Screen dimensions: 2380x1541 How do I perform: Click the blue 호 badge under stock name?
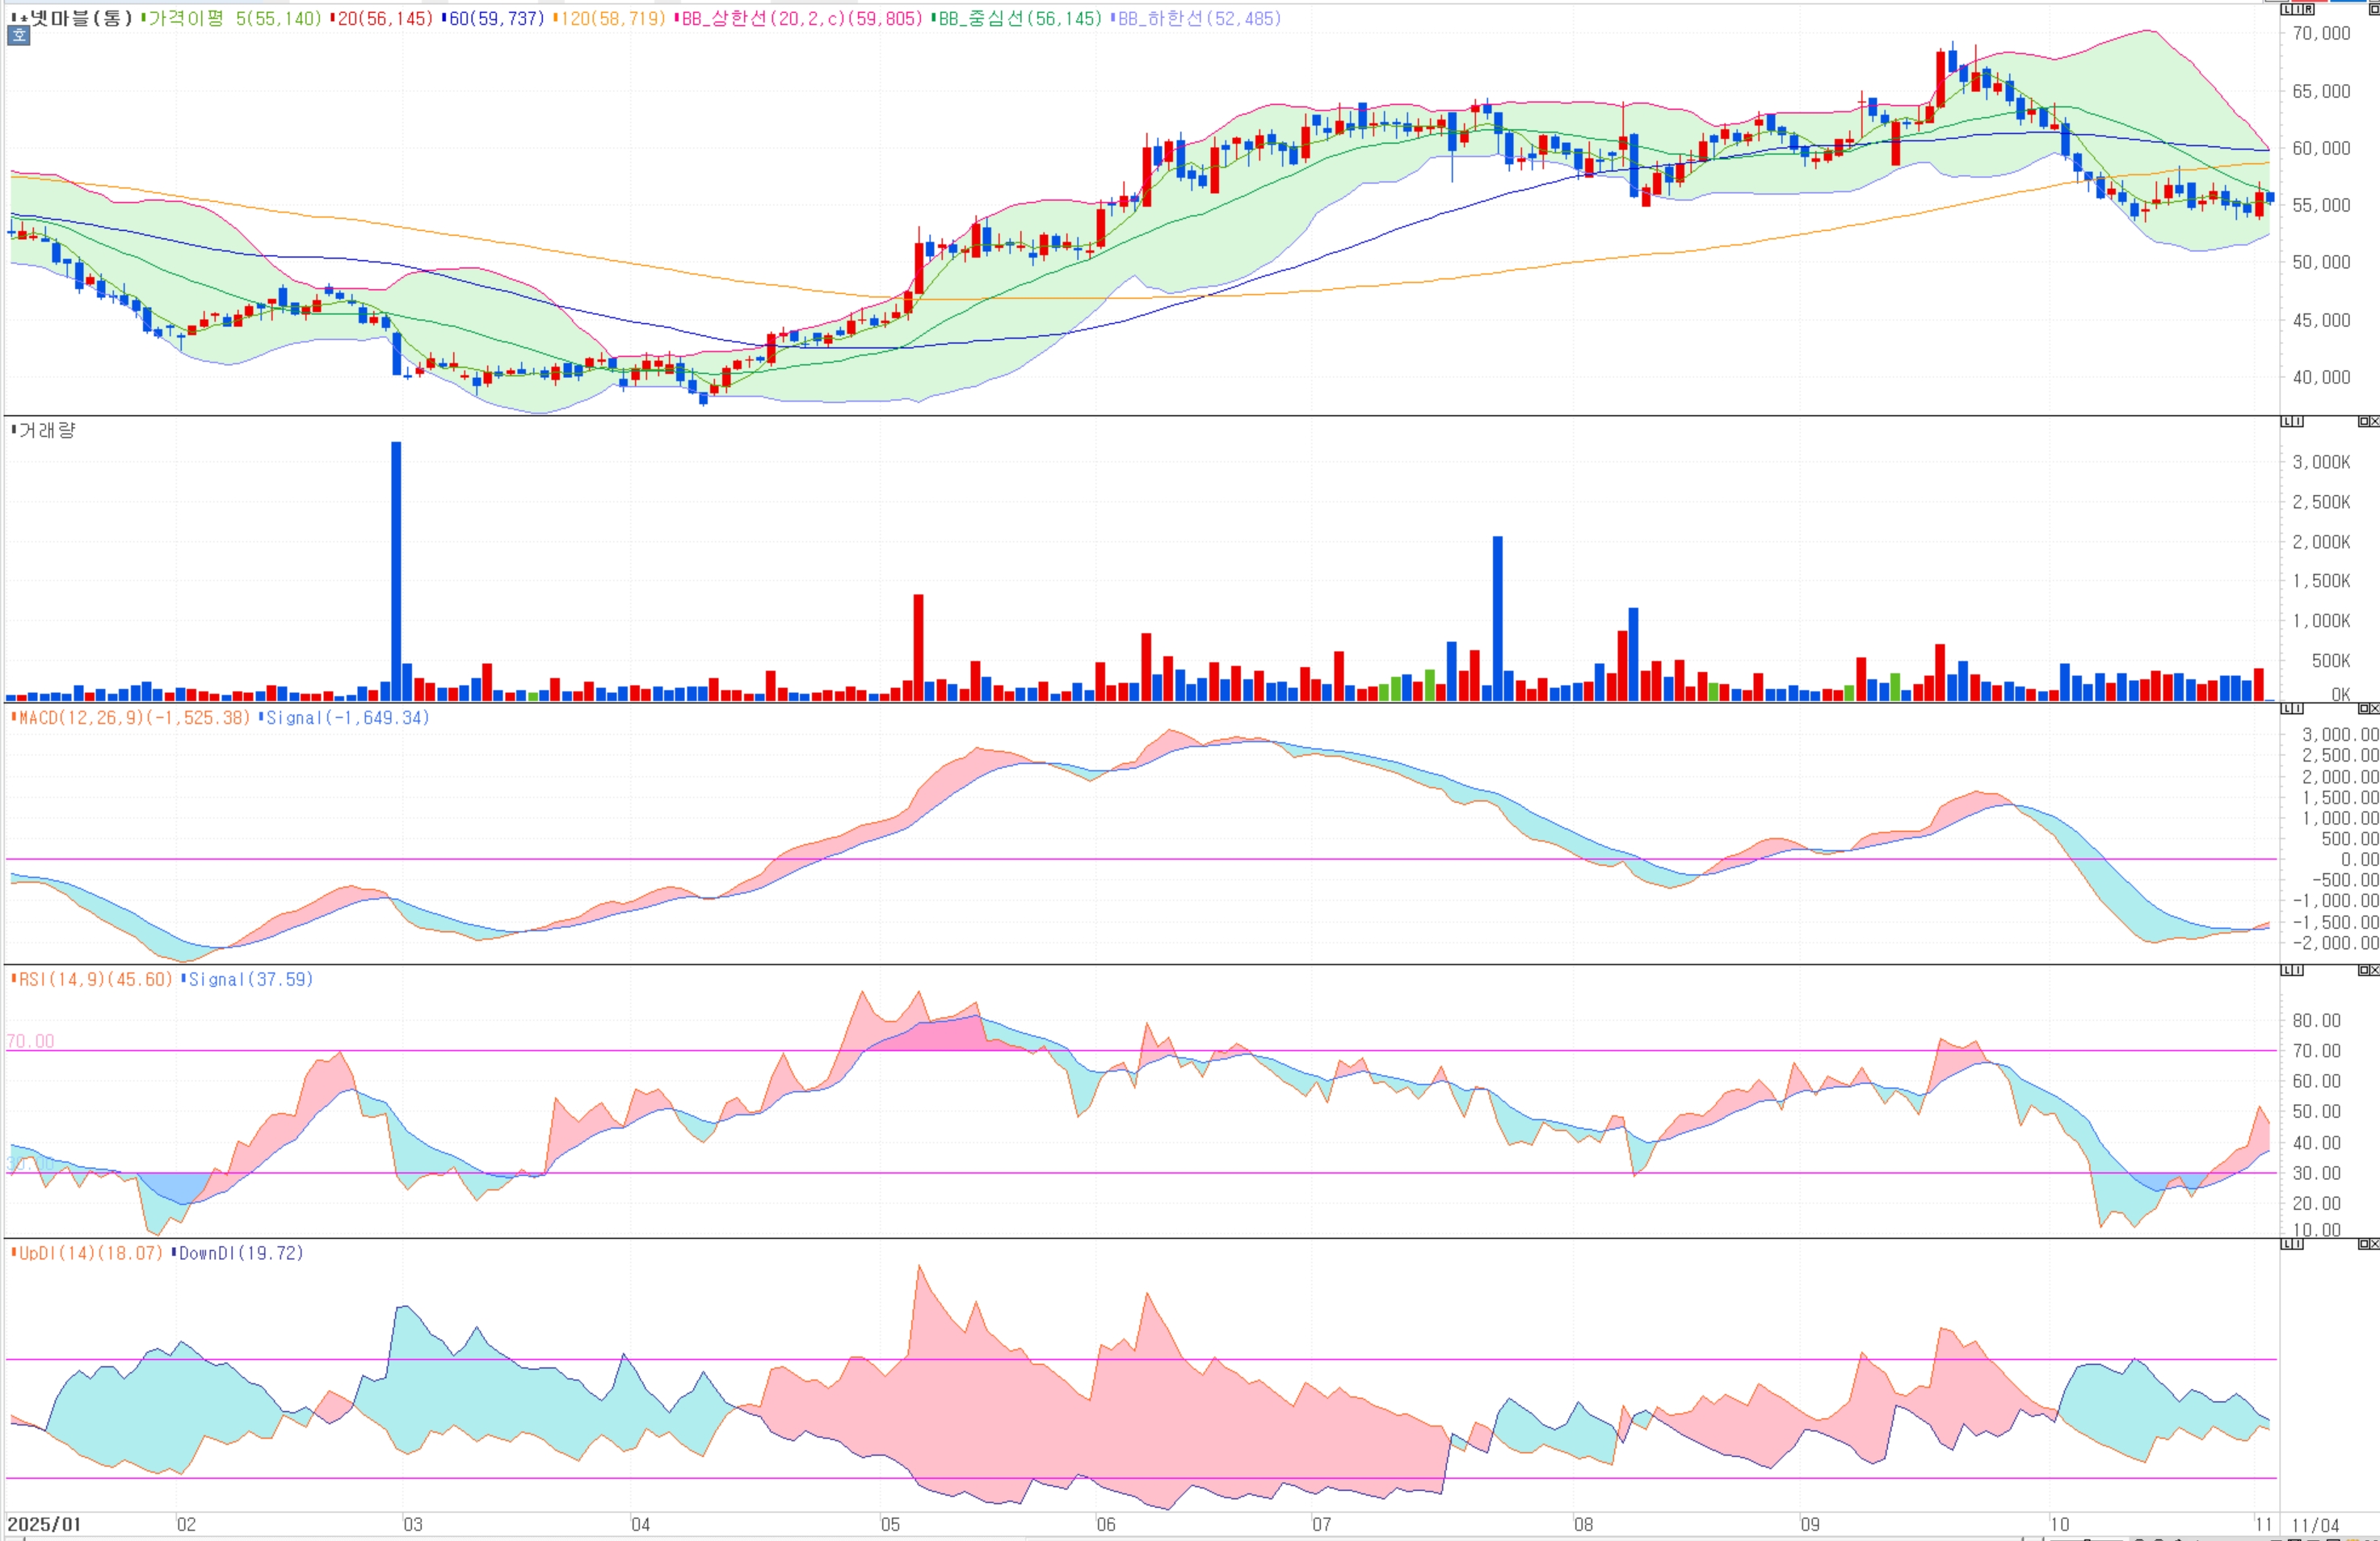[18, 36]
